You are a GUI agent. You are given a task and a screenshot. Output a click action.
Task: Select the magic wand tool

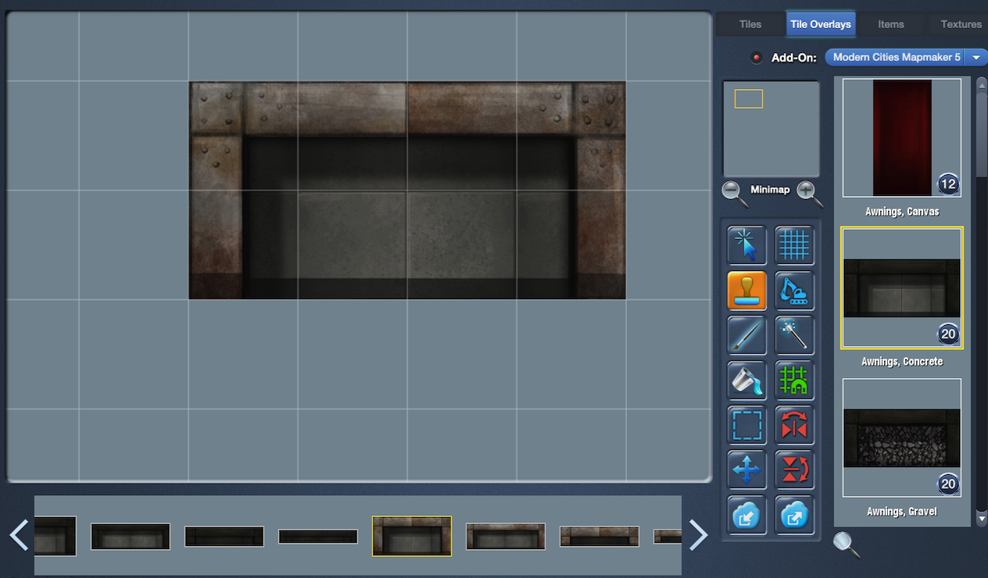pos(794,335)
